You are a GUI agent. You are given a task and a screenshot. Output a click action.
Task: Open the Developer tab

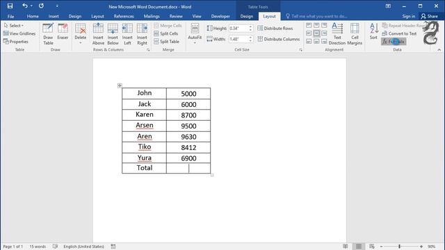click(x=220, y=16)
